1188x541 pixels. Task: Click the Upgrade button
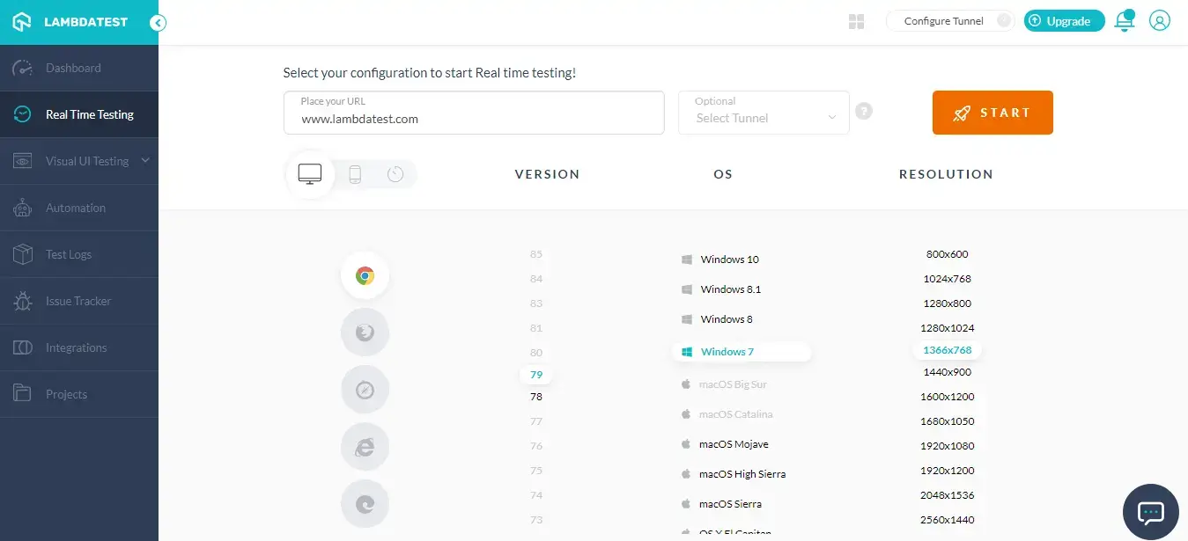click(x=1064, y=20)
